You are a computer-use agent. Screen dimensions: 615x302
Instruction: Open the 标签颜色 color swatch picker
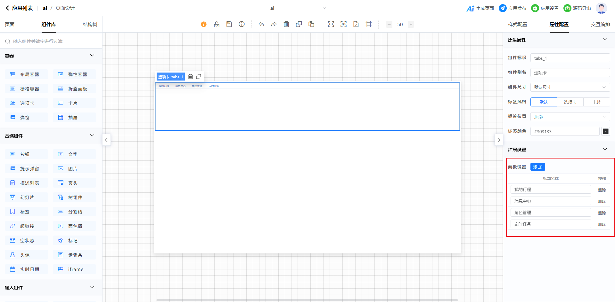[605, 131]
